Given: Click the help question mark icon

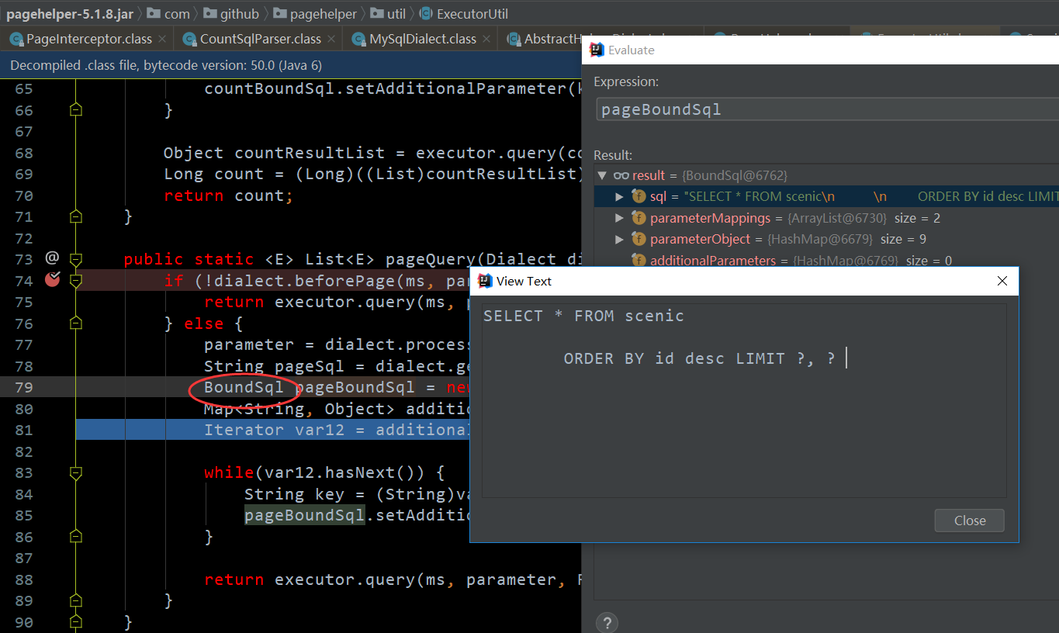Looking at the screenshot, I should pos(607,622).
